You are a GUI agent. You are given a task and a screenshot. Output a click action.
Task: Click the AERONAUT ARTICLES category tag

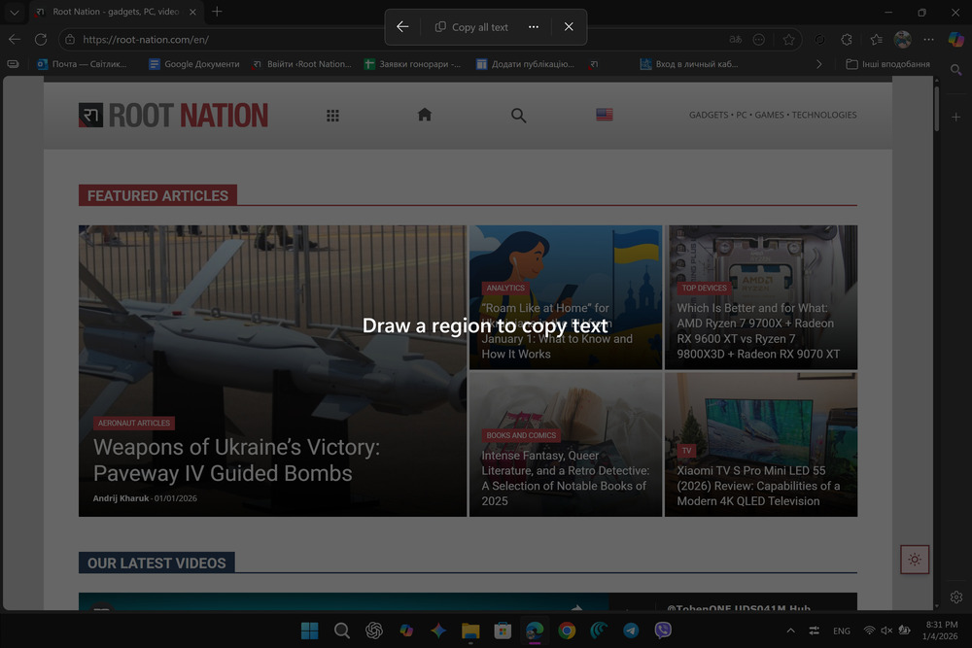point(134,424)
